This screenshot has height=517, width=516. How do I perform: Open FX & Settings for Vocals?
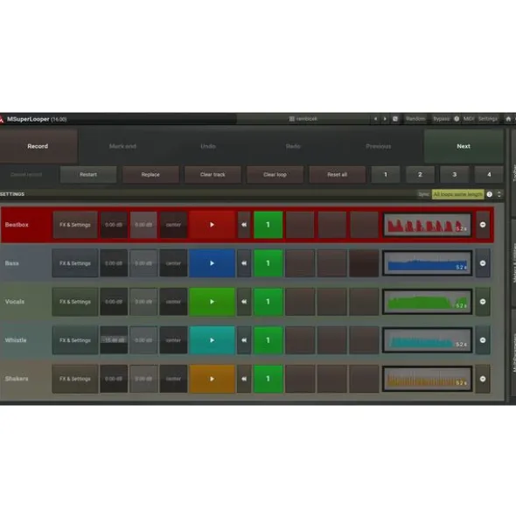(x=75, y=302)
